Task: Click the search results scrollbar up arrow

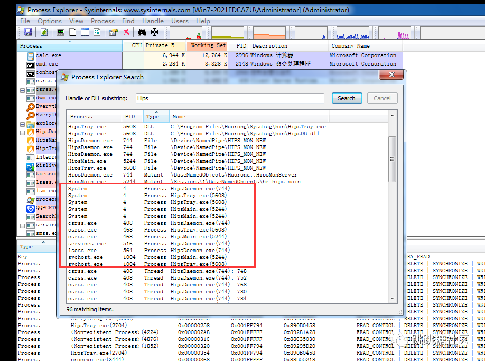Action: [393, 115]
